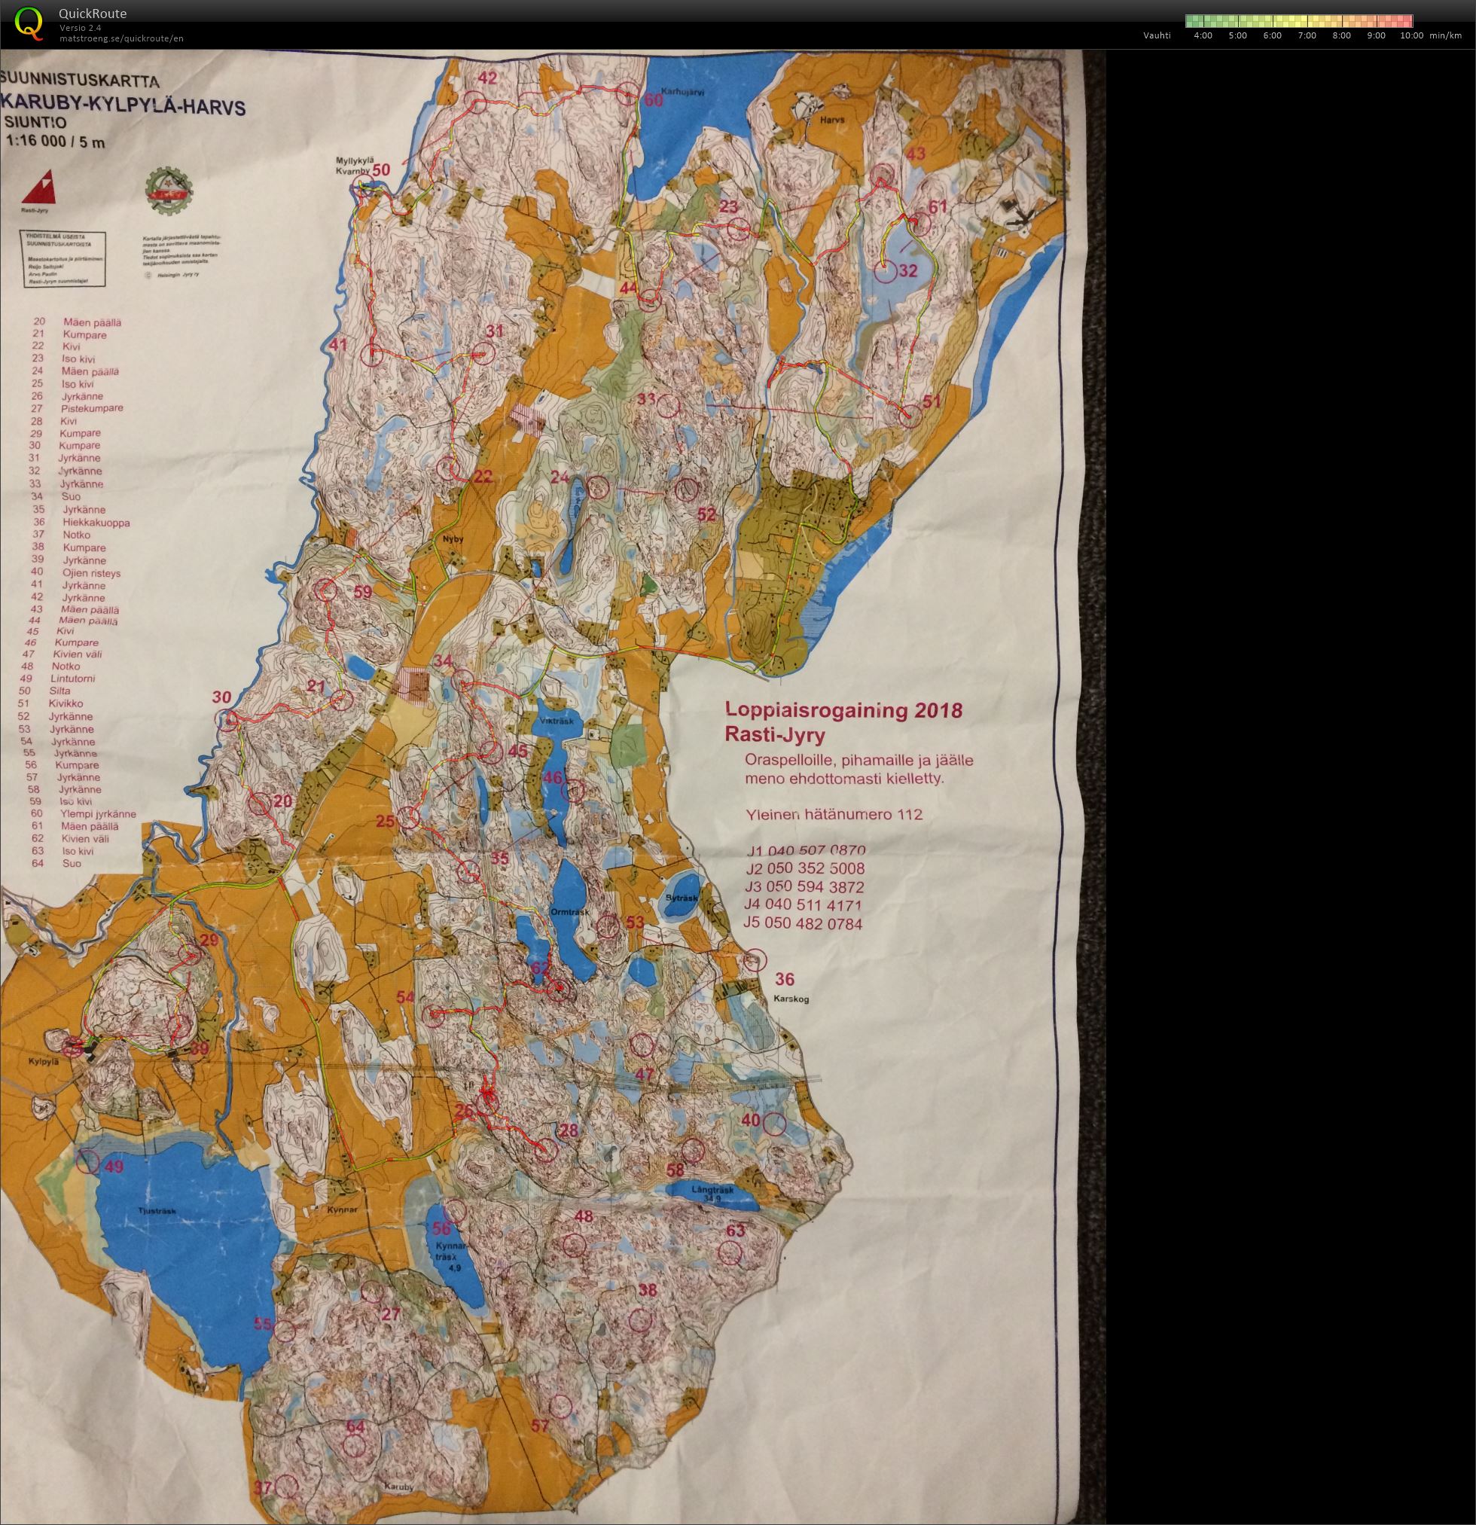Click legend row 40 Ojien risteys
Screen dimensions: 1476x1525
(x=76, y=572)
